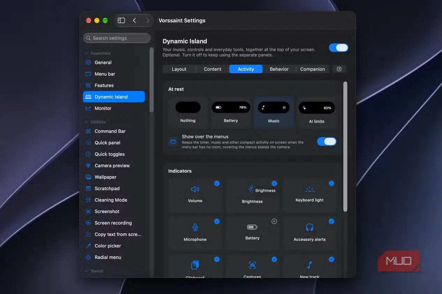Screen dimensions: 442x294
Task: Open Scratchpad using its sidebar icon
Action: [x=88, y=189]
